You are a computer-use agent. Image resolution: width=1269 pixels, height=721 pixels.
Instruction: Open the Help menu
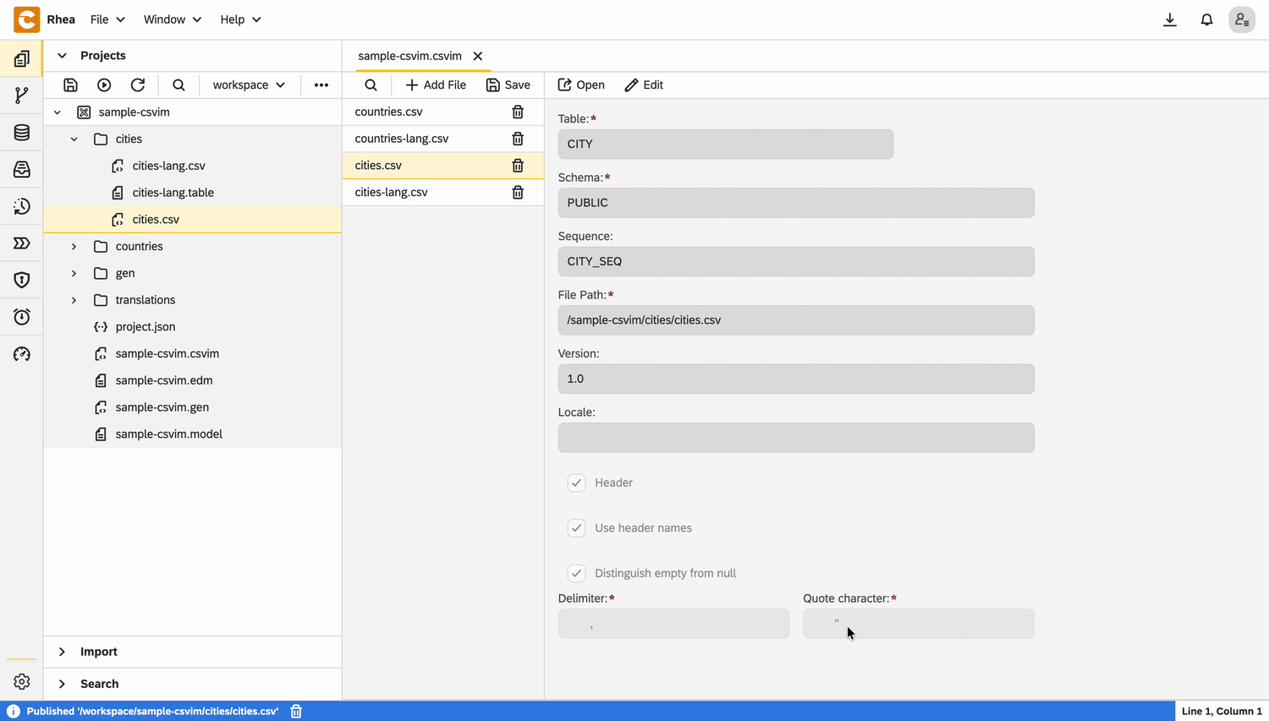pos(240,19)
